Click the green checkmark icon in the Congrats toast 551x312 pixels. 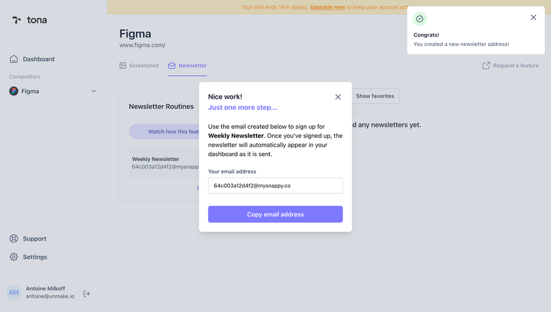click(x=420, y=19)
